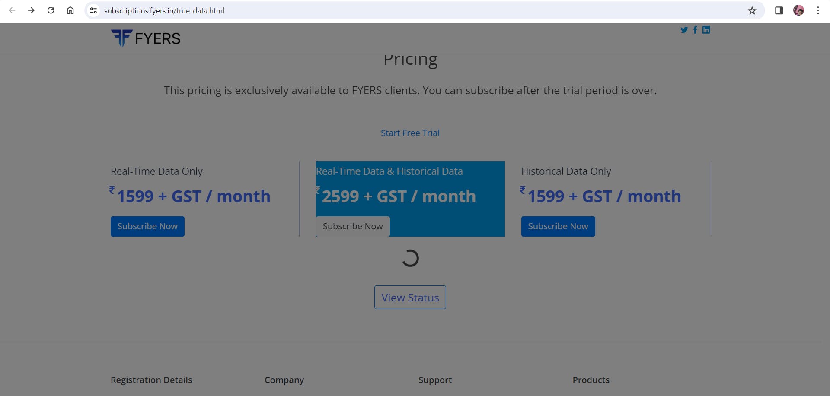
Task: Select the Real-Time Data Only heading
Action: 156,171
